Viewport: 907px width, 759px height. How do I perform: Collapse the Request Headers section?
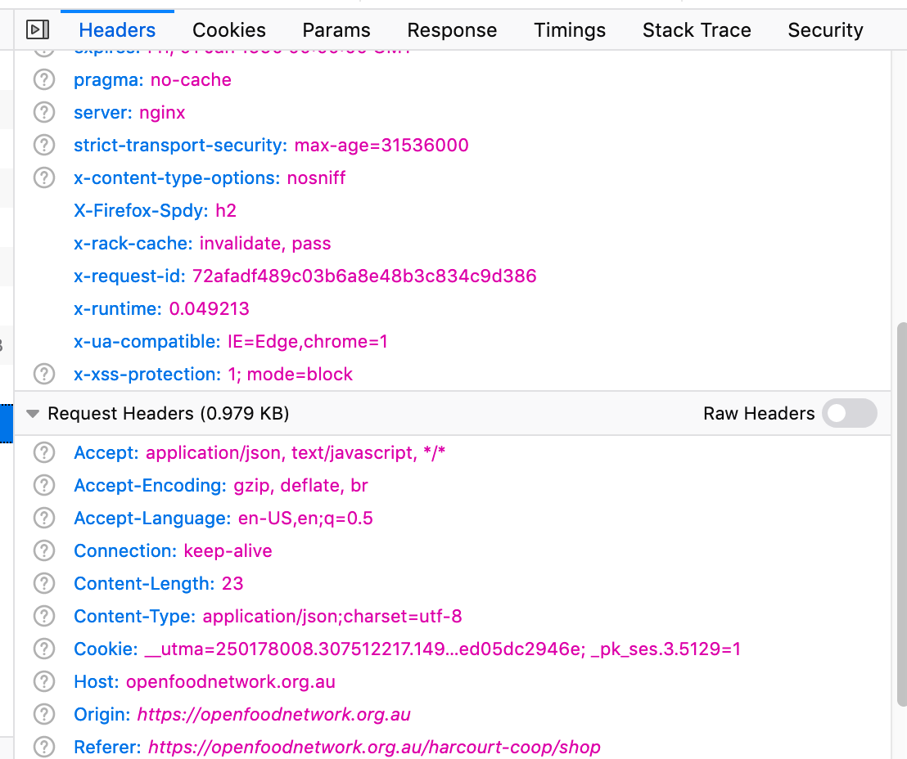pyautogui.click(x=33, y=414)
